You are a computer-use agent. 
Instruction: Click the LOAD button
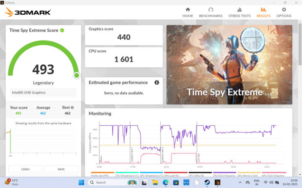pos(26,169)
